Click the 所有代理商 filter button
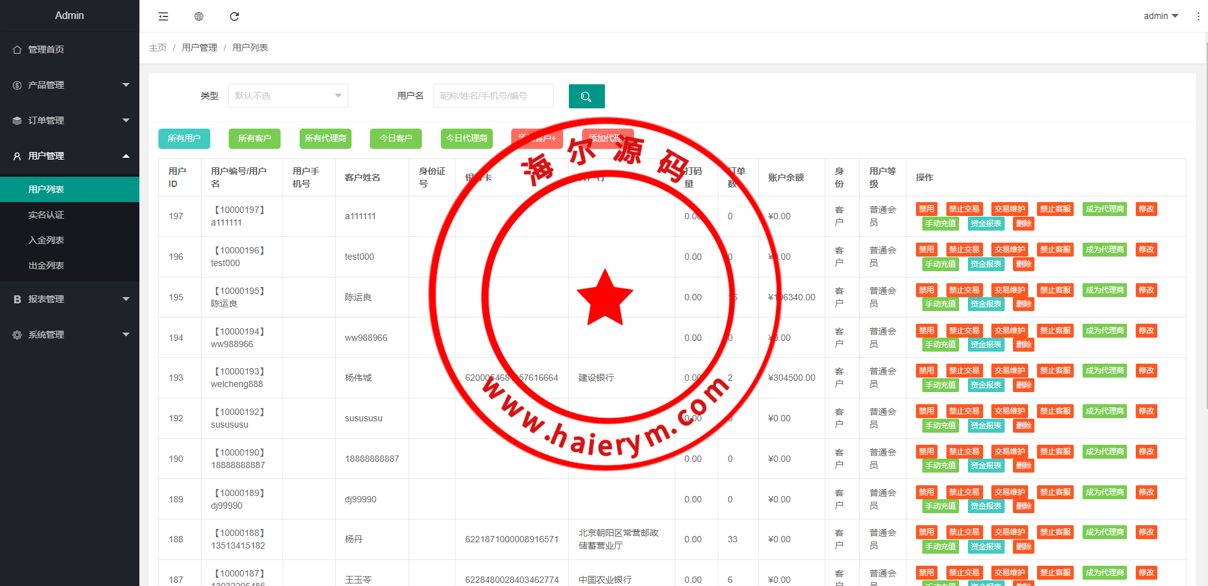This screenshot has height=586, width=1208. click(x=325, y=138)
